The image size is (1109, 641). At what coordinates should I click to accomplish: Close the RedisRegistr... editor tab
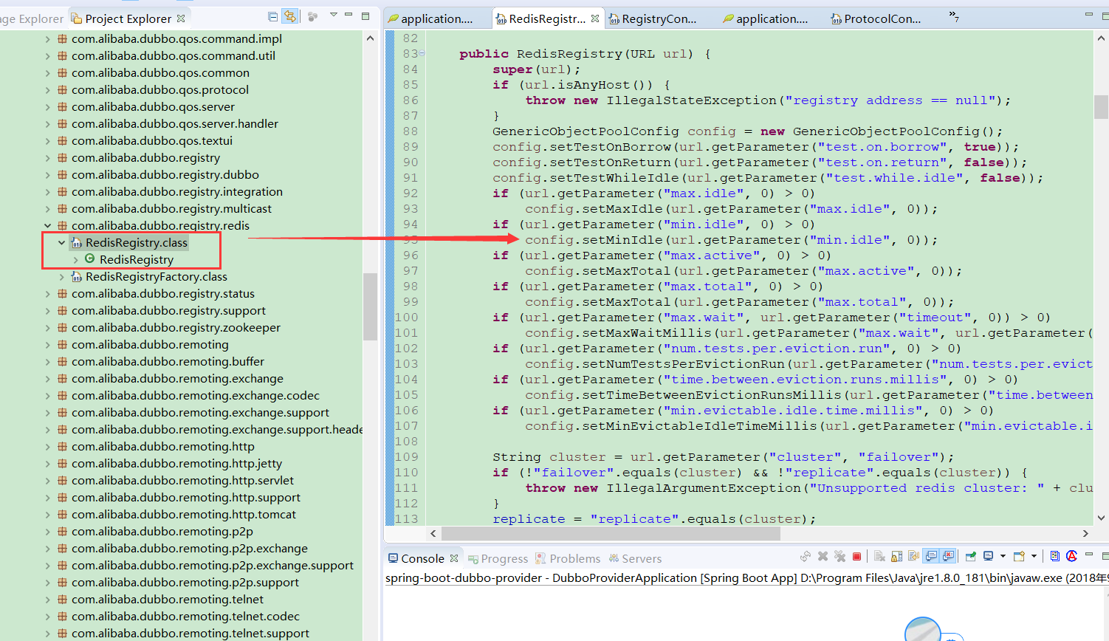(x=595, y=18)
